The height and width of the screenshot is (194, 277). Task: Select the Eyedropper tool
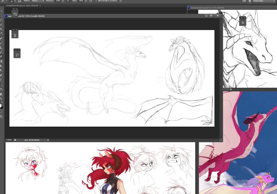[x=1, y=34]
